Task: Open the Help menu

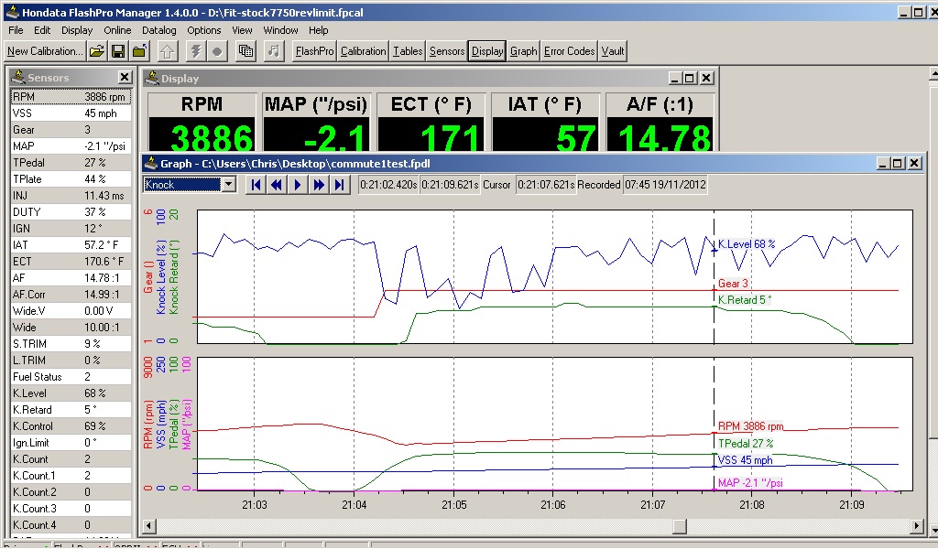Action: (x=318, y=30)
